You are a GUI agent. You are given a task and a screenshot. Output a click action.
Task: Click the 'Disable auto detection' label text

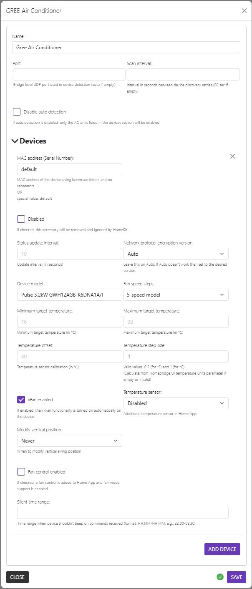click(45, 112)
